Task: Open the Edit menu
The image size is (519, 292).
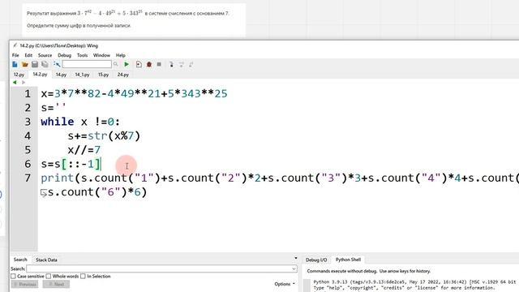Action: [x=28, y=55]
